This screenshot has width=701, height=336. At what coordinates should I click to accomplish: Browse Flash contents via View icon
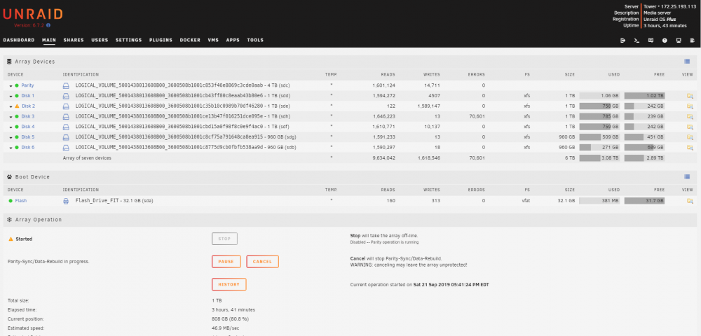pyautogui.click(x=690, y=201)
